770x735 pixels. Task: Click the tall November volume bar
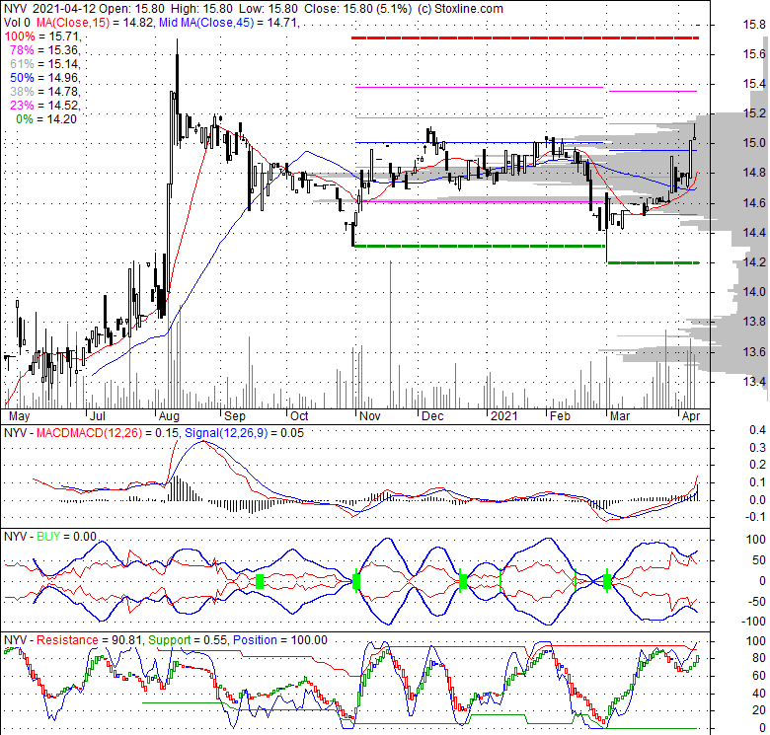coord(391,334)
